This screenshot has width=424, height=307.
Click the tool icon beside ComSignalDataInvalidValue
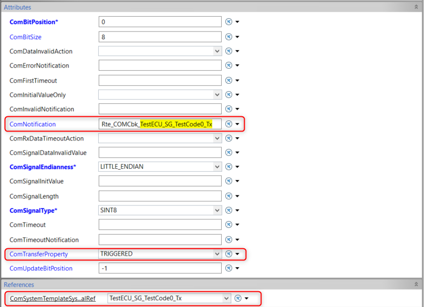coord(229,152)
